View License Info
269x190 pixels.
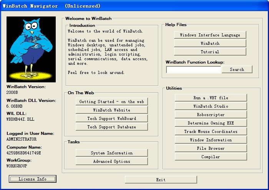pos(33,179)
